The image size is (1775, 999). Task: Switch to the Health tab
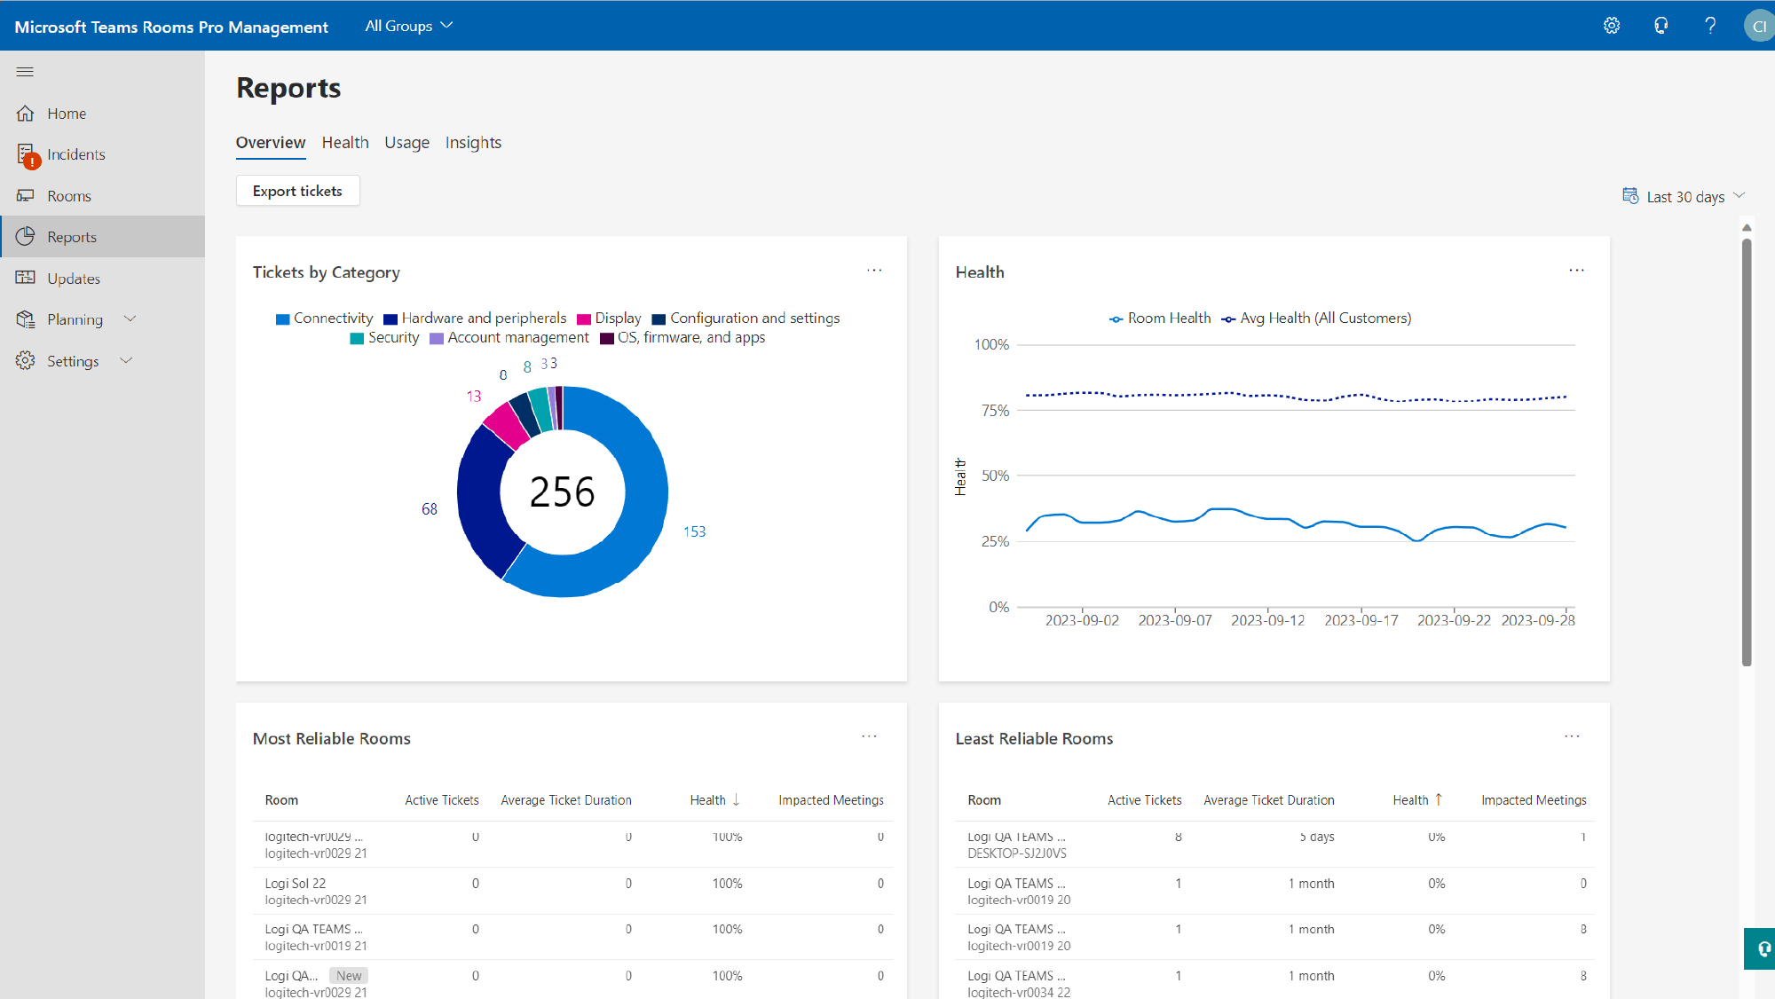[344, 143]
